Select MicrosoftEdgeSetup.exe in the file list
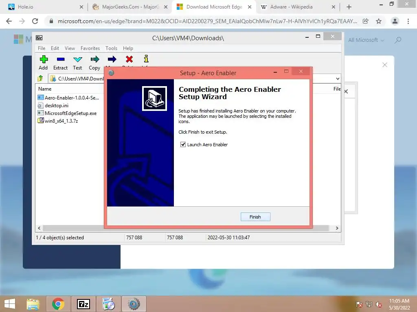This screenshot has width=417, height=312. tap(67, 113)
